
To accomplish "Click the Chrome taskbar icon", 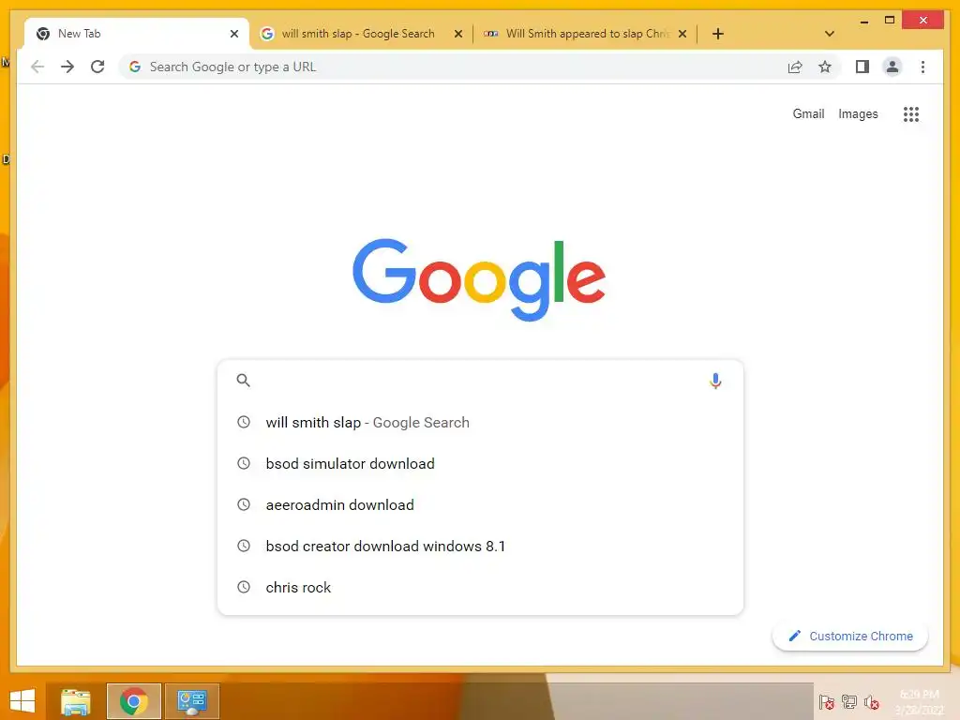I will [133, 701].
